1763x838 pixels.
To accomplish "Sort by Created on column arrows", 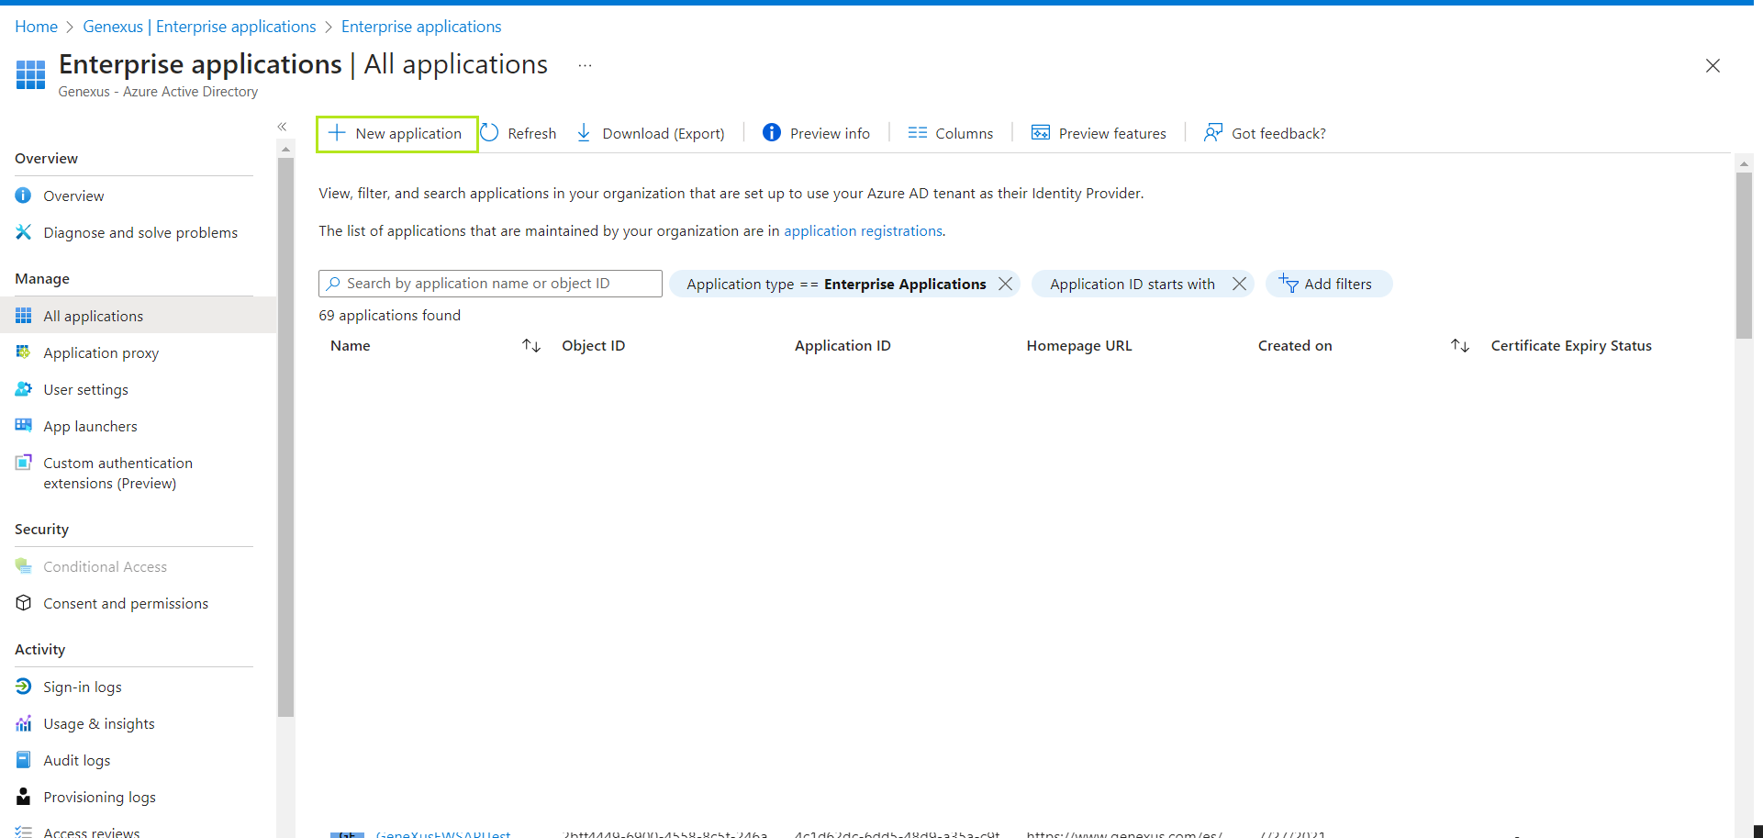I will coord(1460,346).
